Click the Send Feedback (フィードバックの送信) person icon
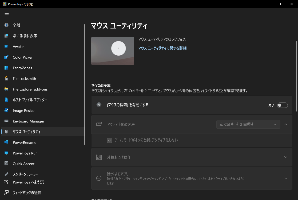This screenshot has height=200, width=298. (x=6, y=193)
